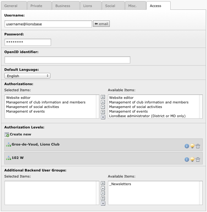The image size is (207, 212).
Task: Toggle lightbulb visibility for Gros-de-Vaud, Lions Club
Action: pyautogui.click(x=192, y=146)
